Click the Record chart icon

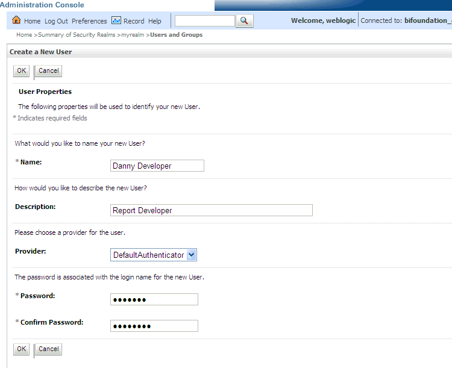116,20
